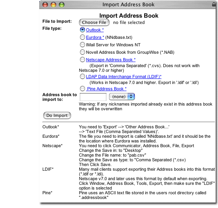This screenshot has height=208, width=218.
Task: Click the 'Then Click Save.' instruction line
Action: (x=95, y=164)
